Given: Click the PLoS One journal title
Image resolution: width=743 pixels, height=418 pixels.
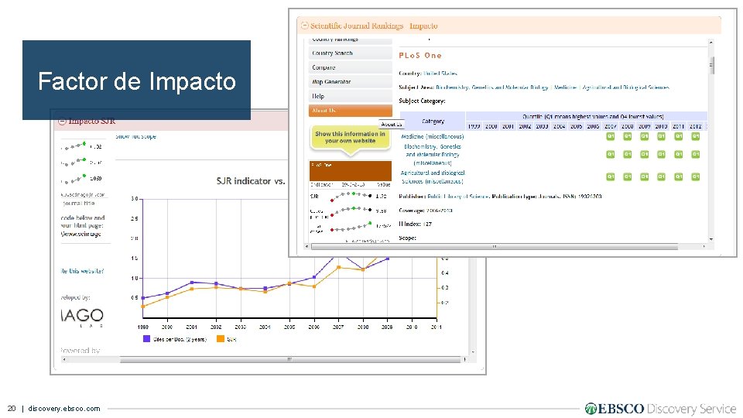Looking at the screenshot, I should pos(420,56).
